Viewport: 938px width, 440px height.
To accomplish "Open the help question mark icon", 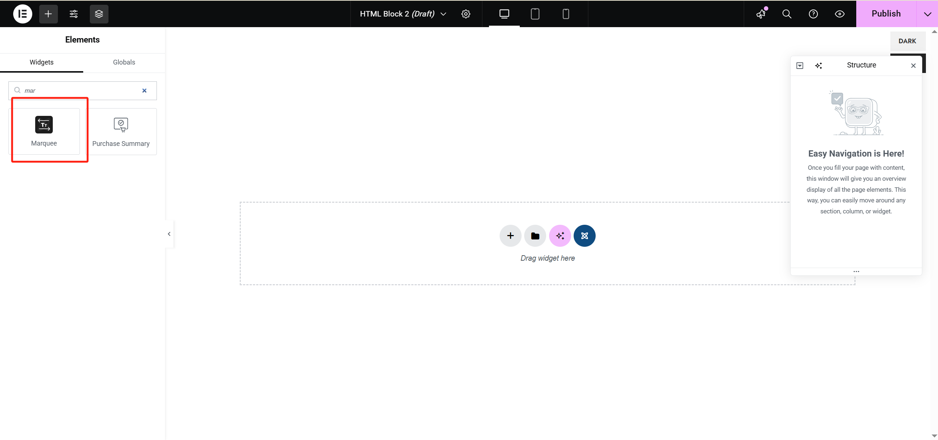I will (x=813, y=14).
